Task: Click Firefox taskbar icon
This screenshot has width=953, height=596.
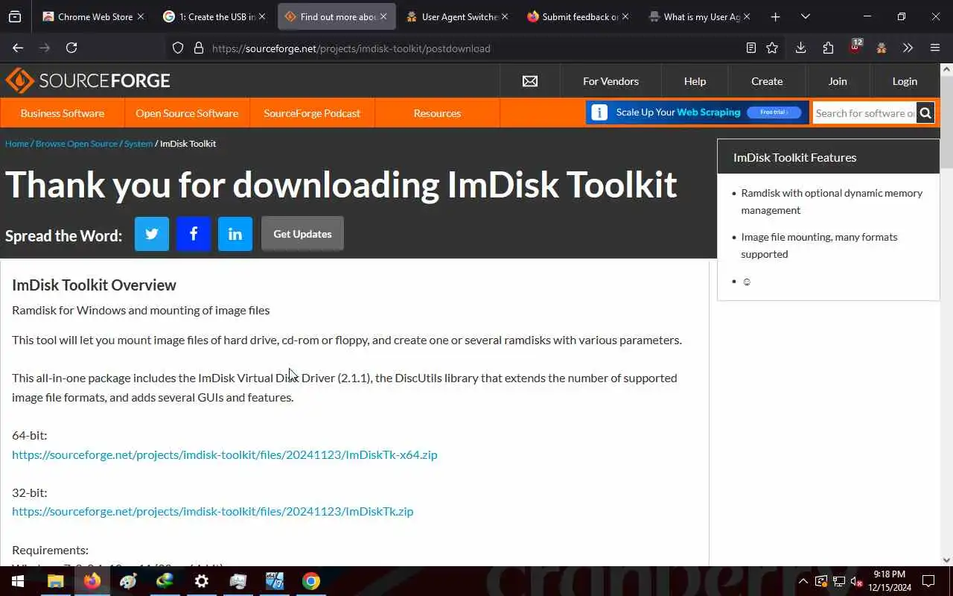Action: point(92,581)
